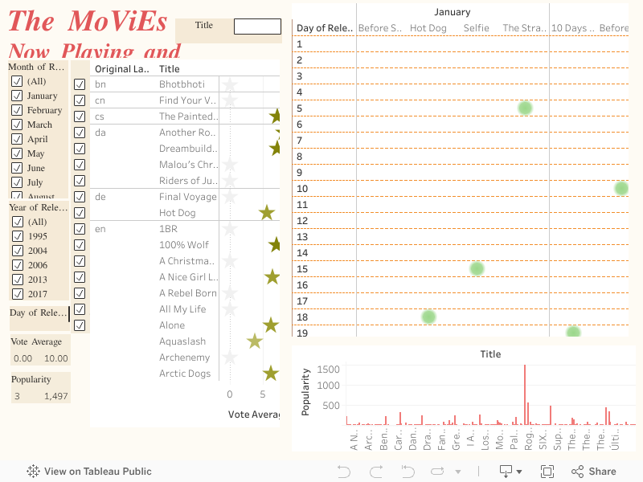Click the Vote Average minimum value 0.00

[x=23, y=358]
